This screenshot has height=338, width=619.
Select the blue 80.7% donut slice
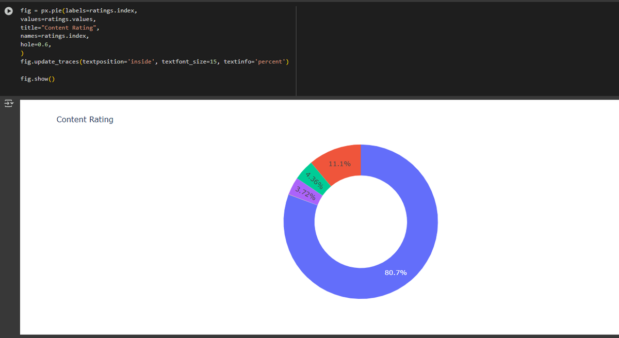point(396,272)
